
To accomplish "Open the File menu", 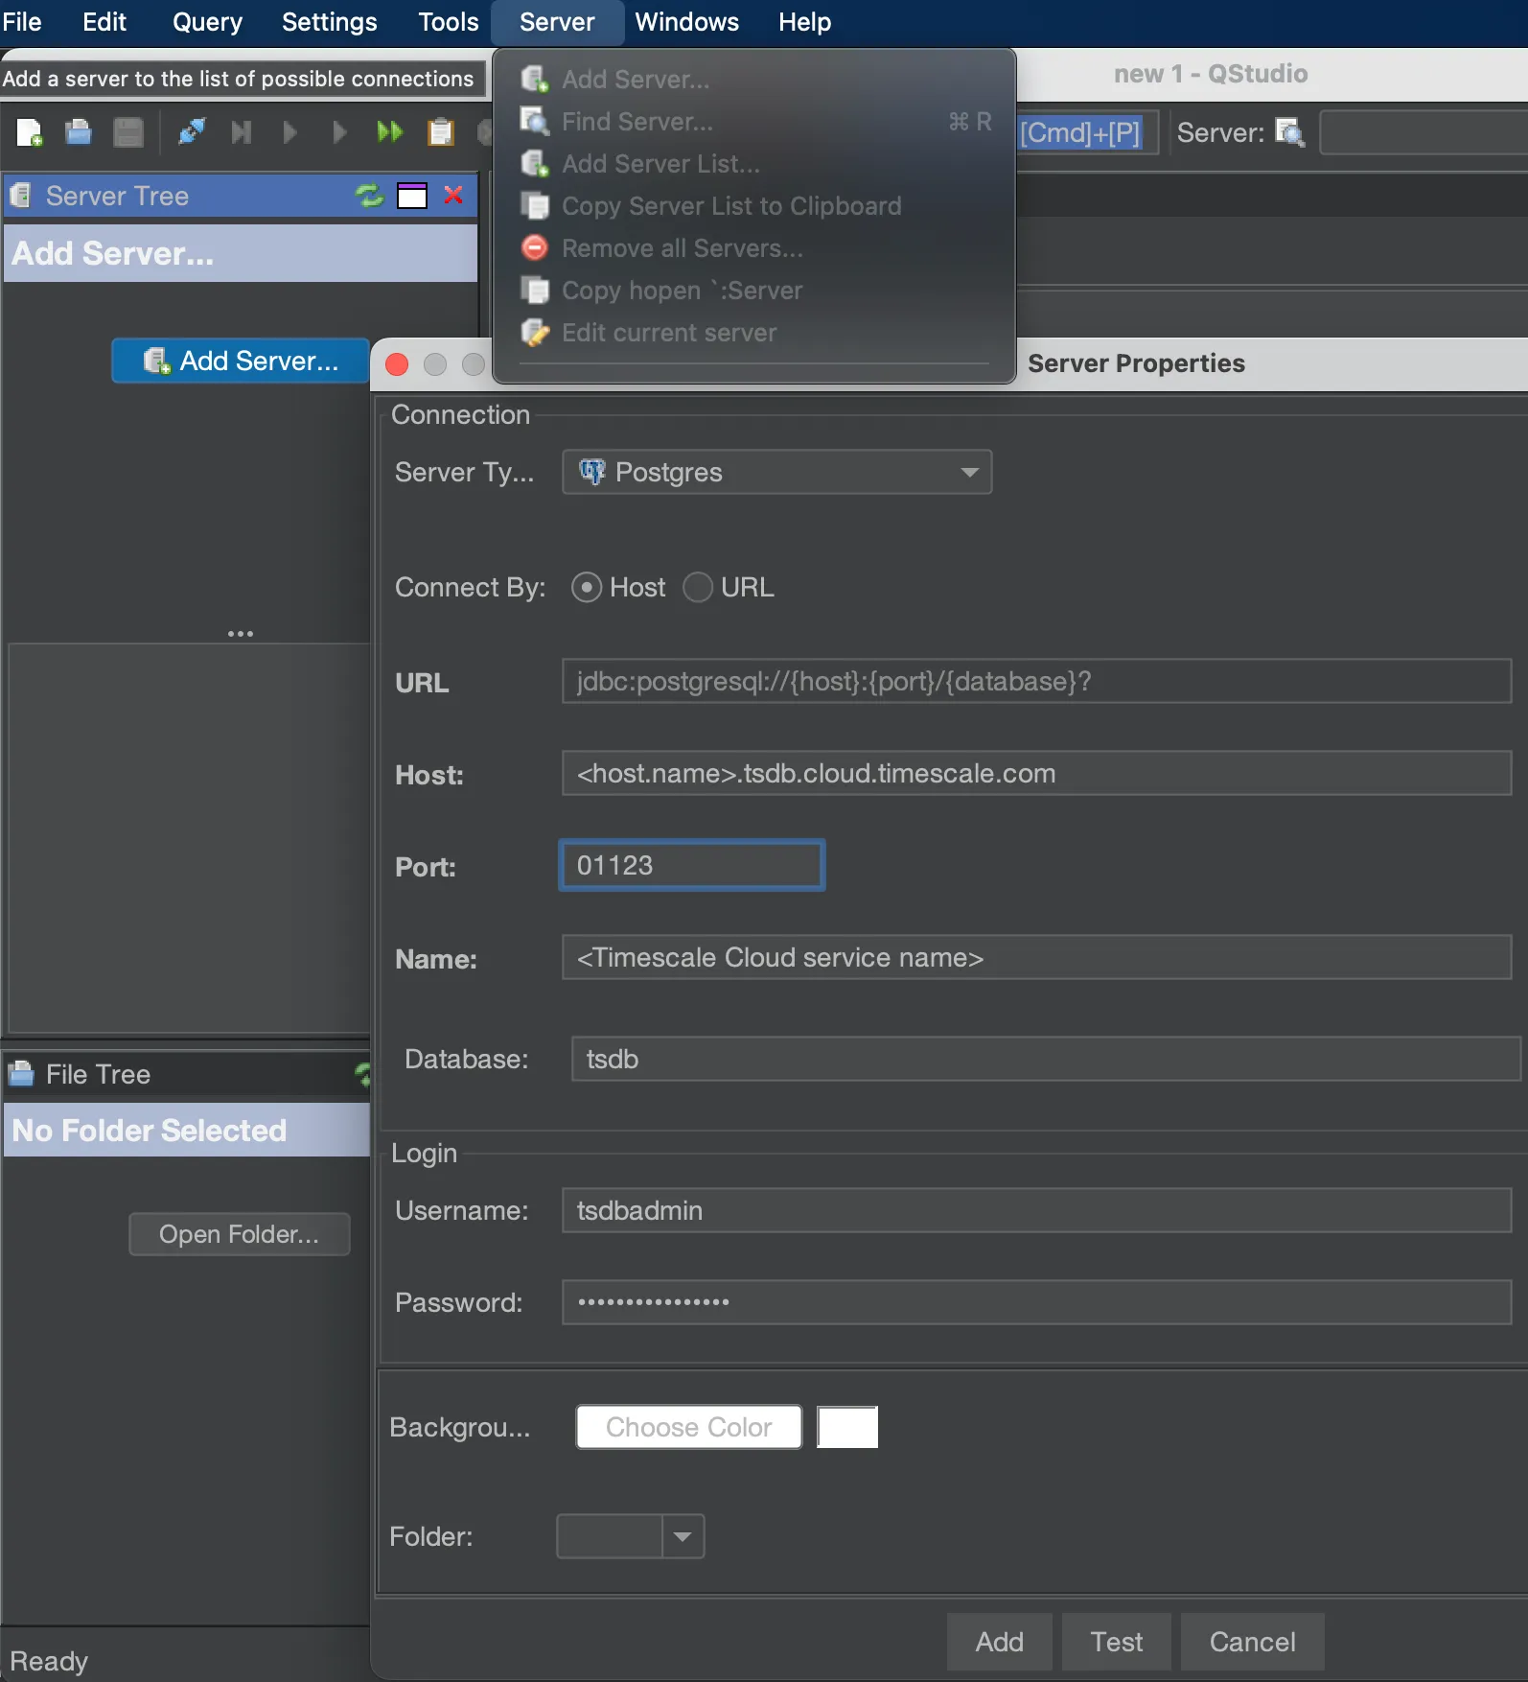I will (22, 22).
